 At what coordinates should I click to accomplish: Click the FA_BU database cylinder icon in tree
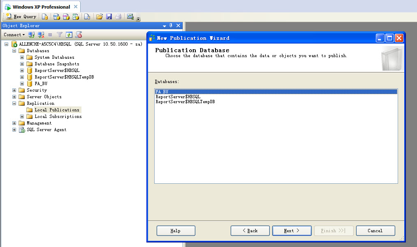point(30,83)
